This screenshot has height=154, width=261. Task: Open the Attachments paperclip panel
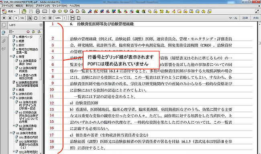point(4,41)
